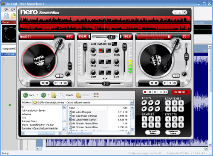Click the round loop icon on right deck
This screenshot has width=213, height=156.
point(175,83)
